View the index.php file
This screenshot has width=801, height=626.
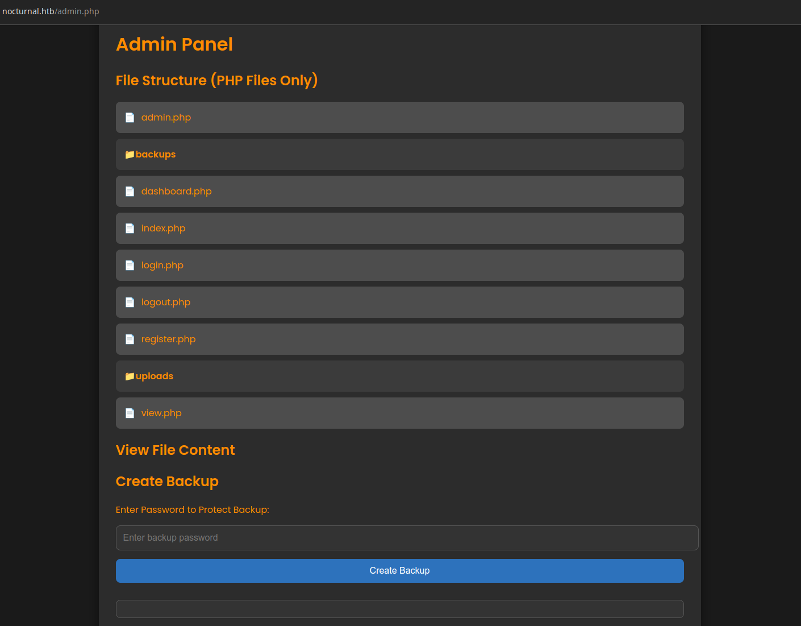coord(163,229)
